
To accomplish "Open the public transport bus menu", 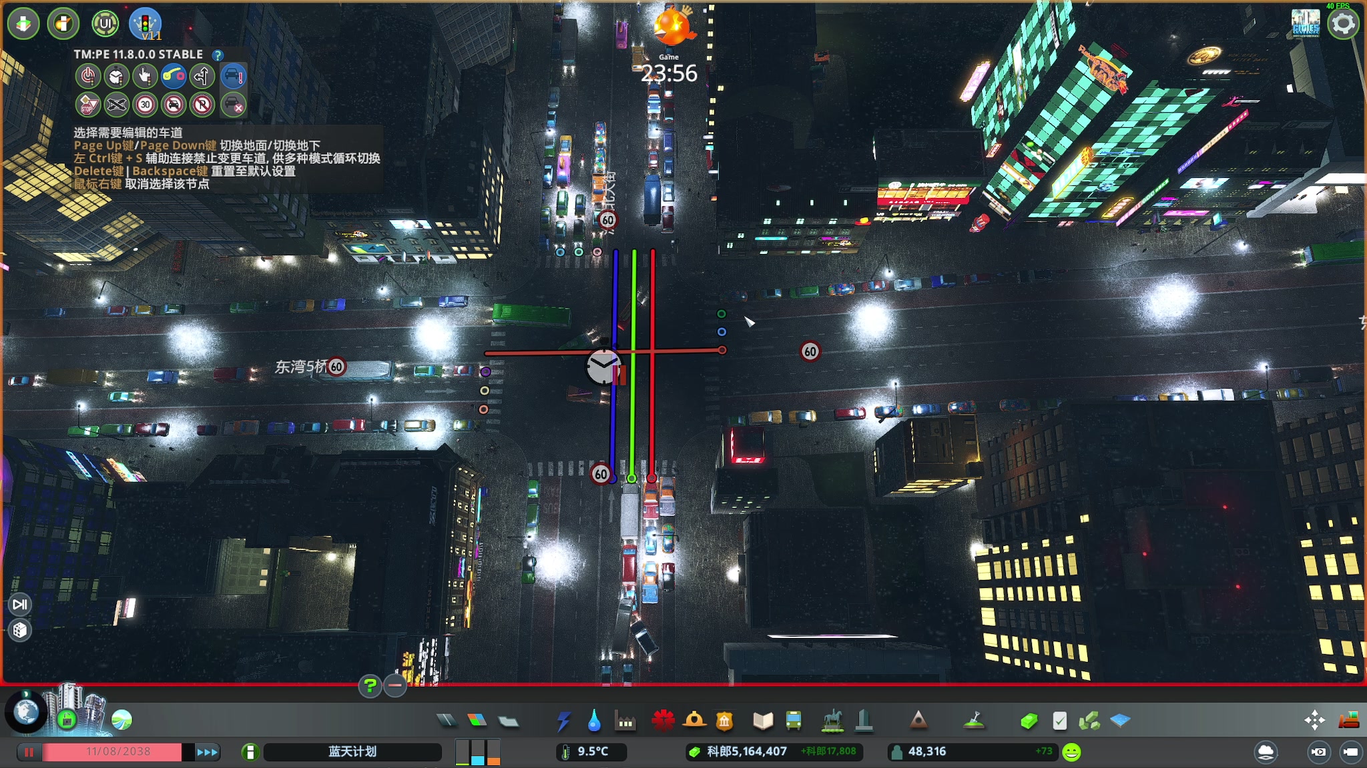I will tap(793, 721).
